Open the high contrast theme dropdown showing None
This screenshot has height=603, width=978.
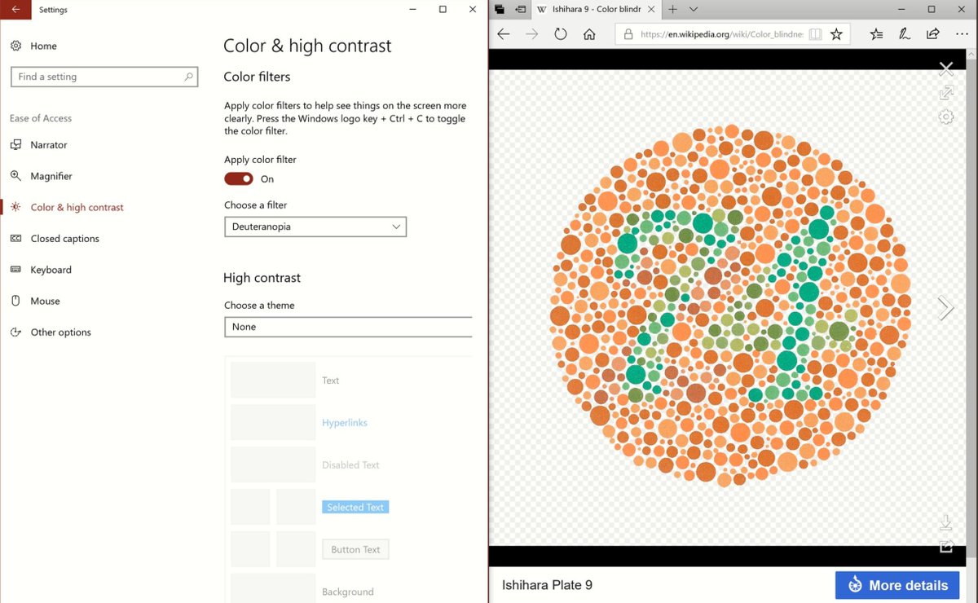pyautogui.click(x=349, y=327)
